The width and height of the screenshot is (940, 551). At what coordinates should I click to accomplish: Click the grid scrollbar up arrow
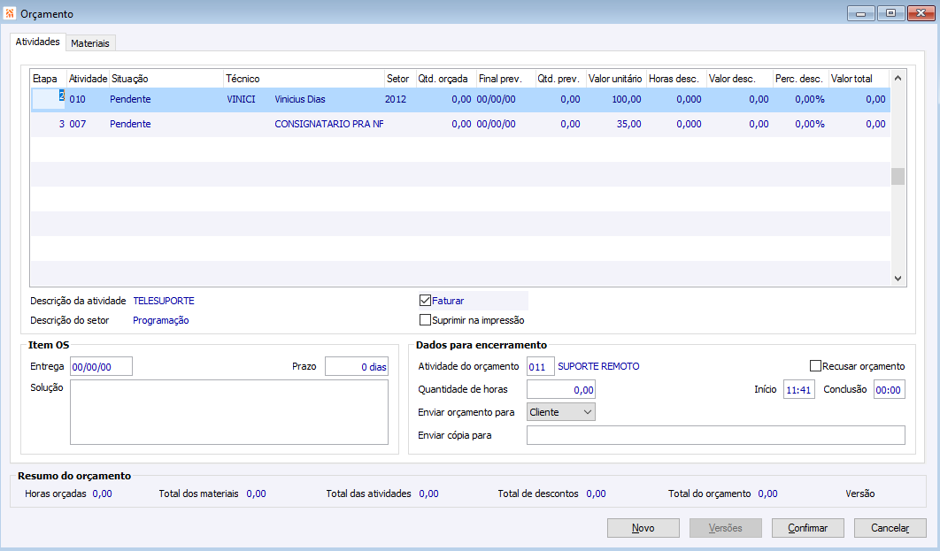tap(898, 79)
